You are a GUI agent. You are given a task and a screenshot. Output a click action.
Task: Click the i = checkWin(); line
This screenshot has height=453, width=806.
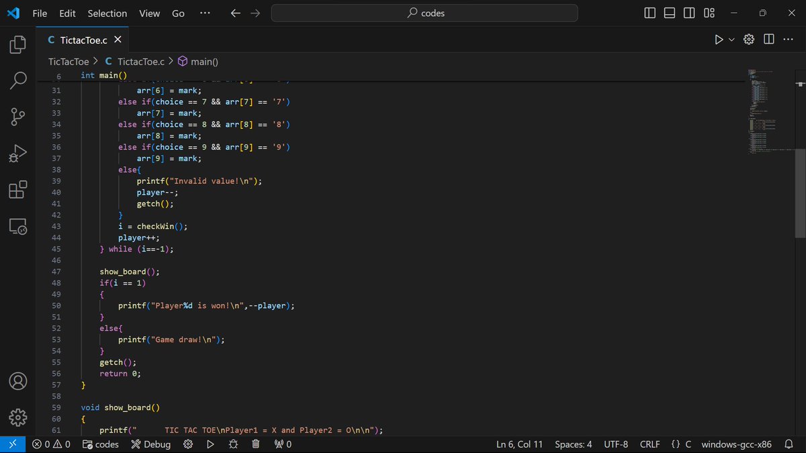coord(153,226)
